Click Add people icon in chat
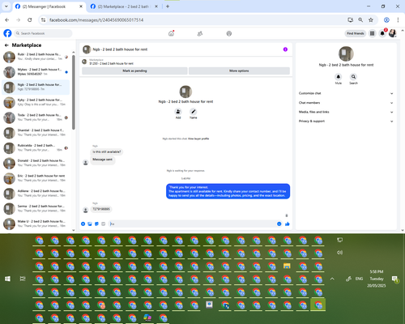This screenshot has width=405, height=324. (x=178, y=112)
